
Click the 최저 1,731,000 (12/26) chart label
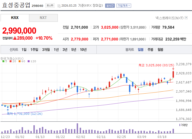[25, 114]
